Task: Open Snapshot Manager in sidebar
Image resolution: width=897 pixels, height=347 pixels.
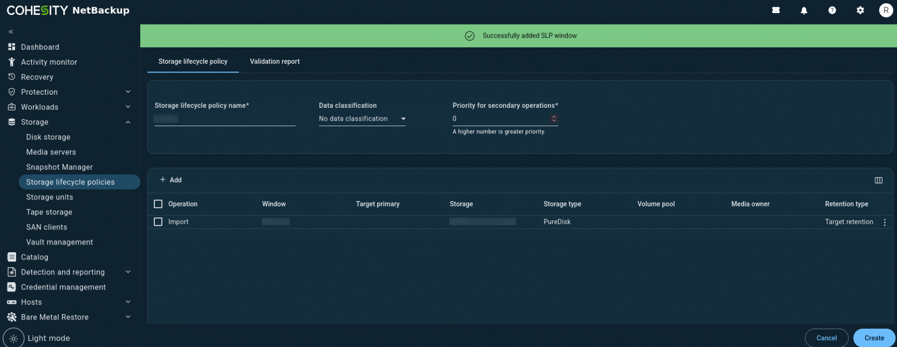Action: [59, 167]
